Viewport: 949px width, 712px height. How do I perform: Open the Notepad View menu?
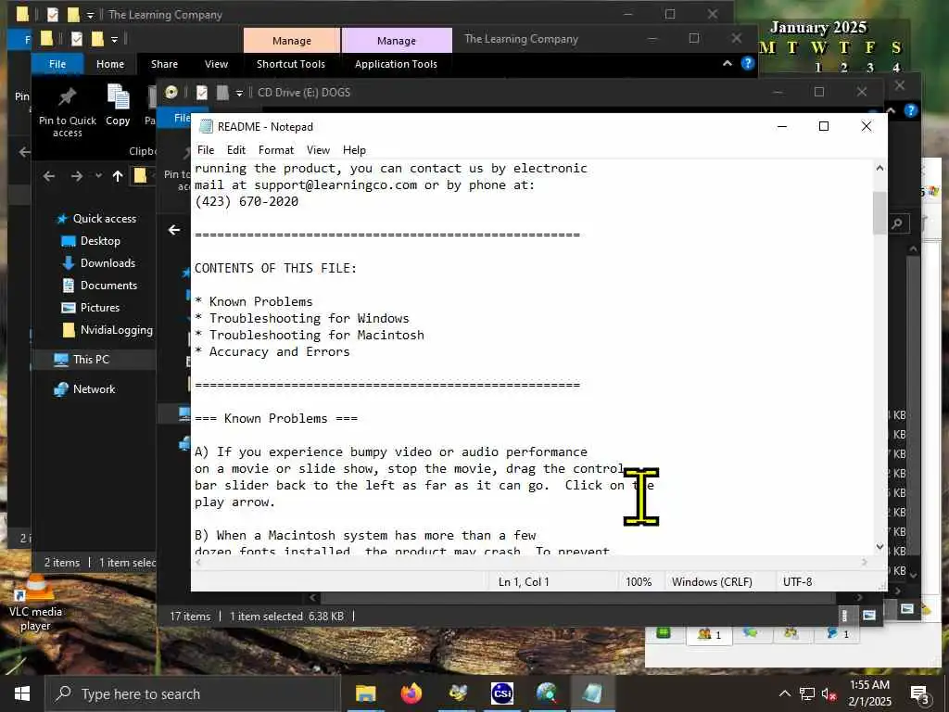[x=318, y=150]
